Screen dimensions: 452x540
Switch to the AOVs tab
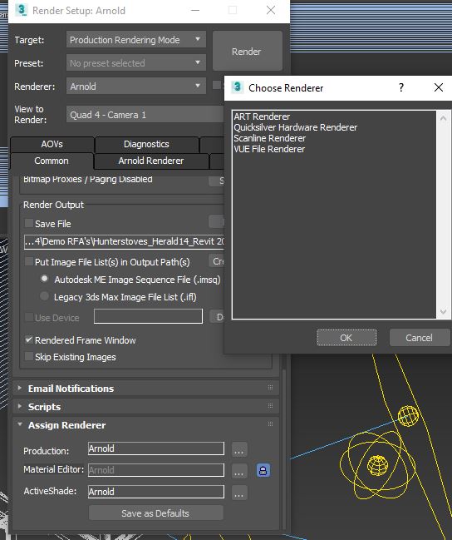52,144
